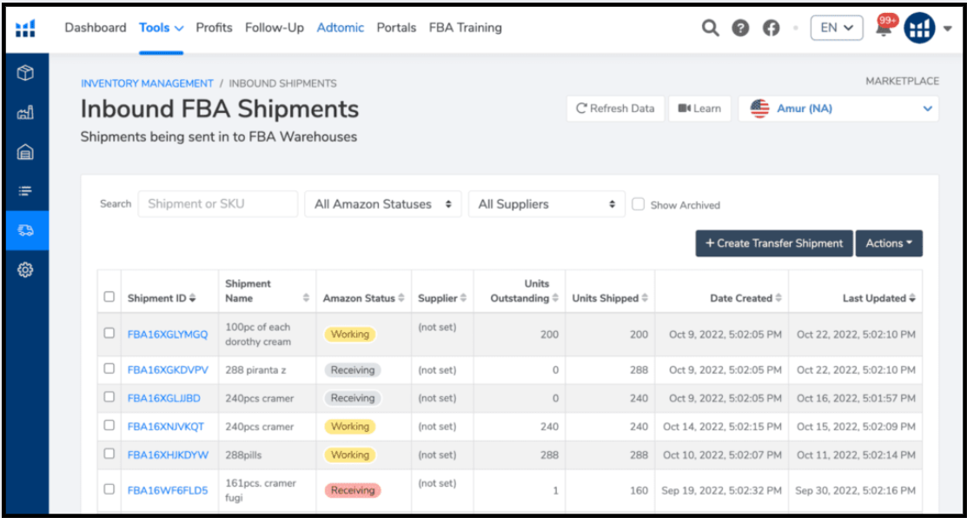Sort by Supplier column arrows
Image resolution: width=967 pixels, height=518 pixels.
point(463,298)
